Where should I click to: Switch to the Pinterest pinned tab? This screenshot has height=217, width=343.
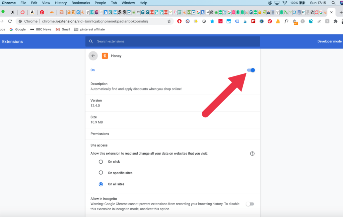point(42,12)
